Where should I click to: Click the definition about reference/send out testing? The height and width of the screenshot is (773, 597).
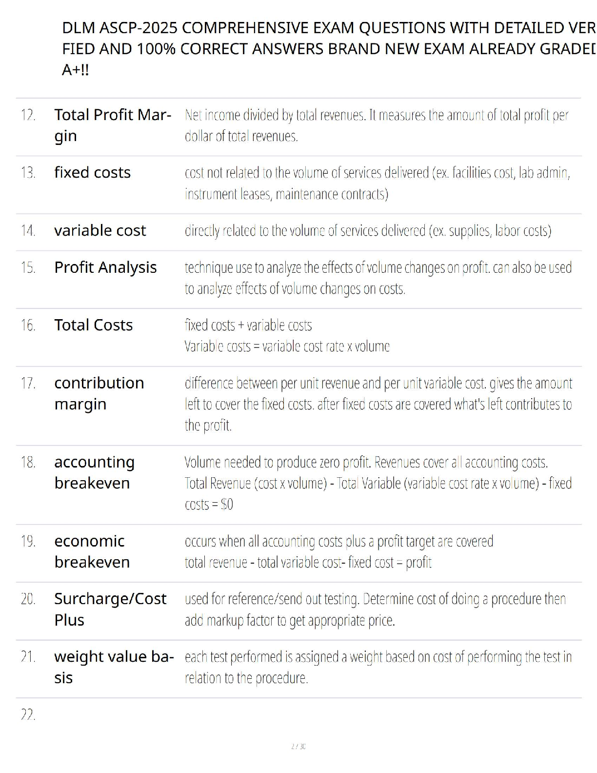point(375,609)
